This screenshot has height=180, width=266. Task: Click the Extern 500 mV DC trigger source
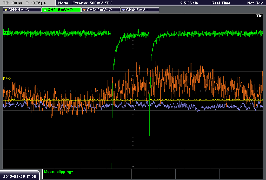tap(92, 3)
